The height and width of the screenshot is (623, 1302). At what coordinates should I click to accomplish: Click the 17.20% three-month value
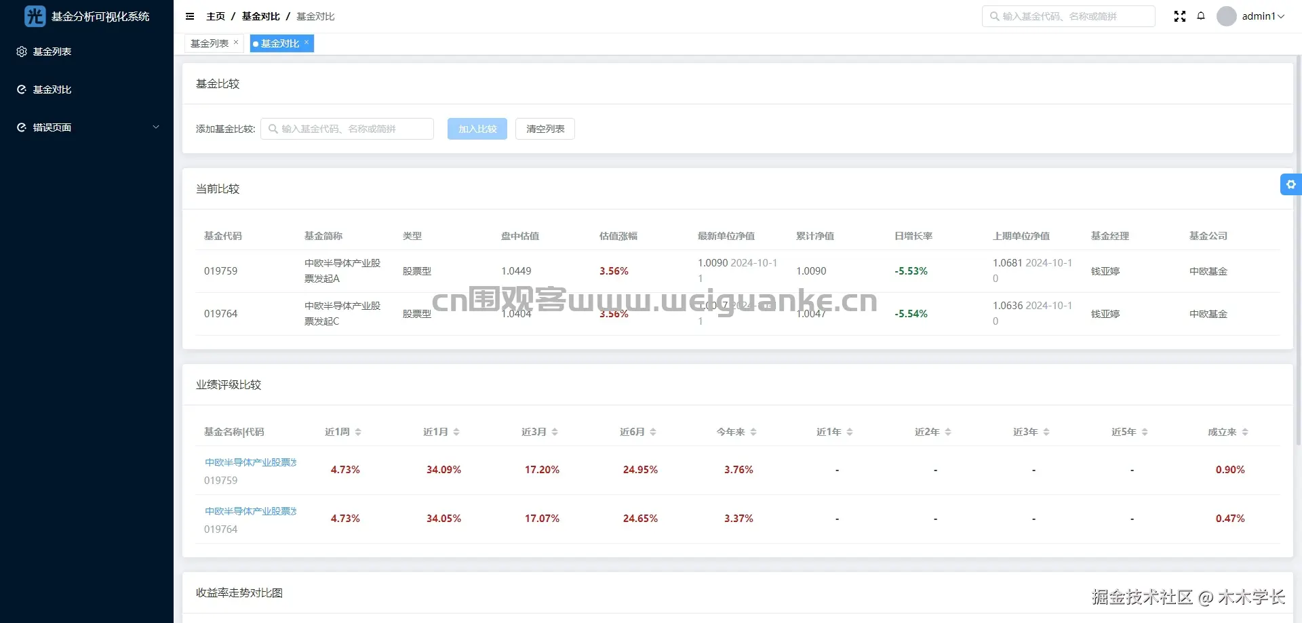click(542, 470)
